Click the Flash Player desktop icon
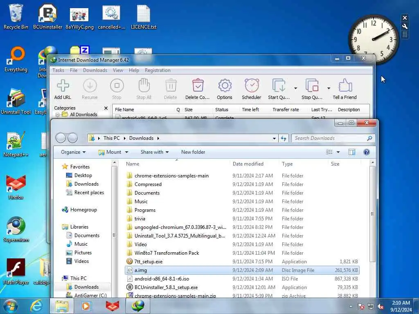419x314 pixels. tap(16, 271)
